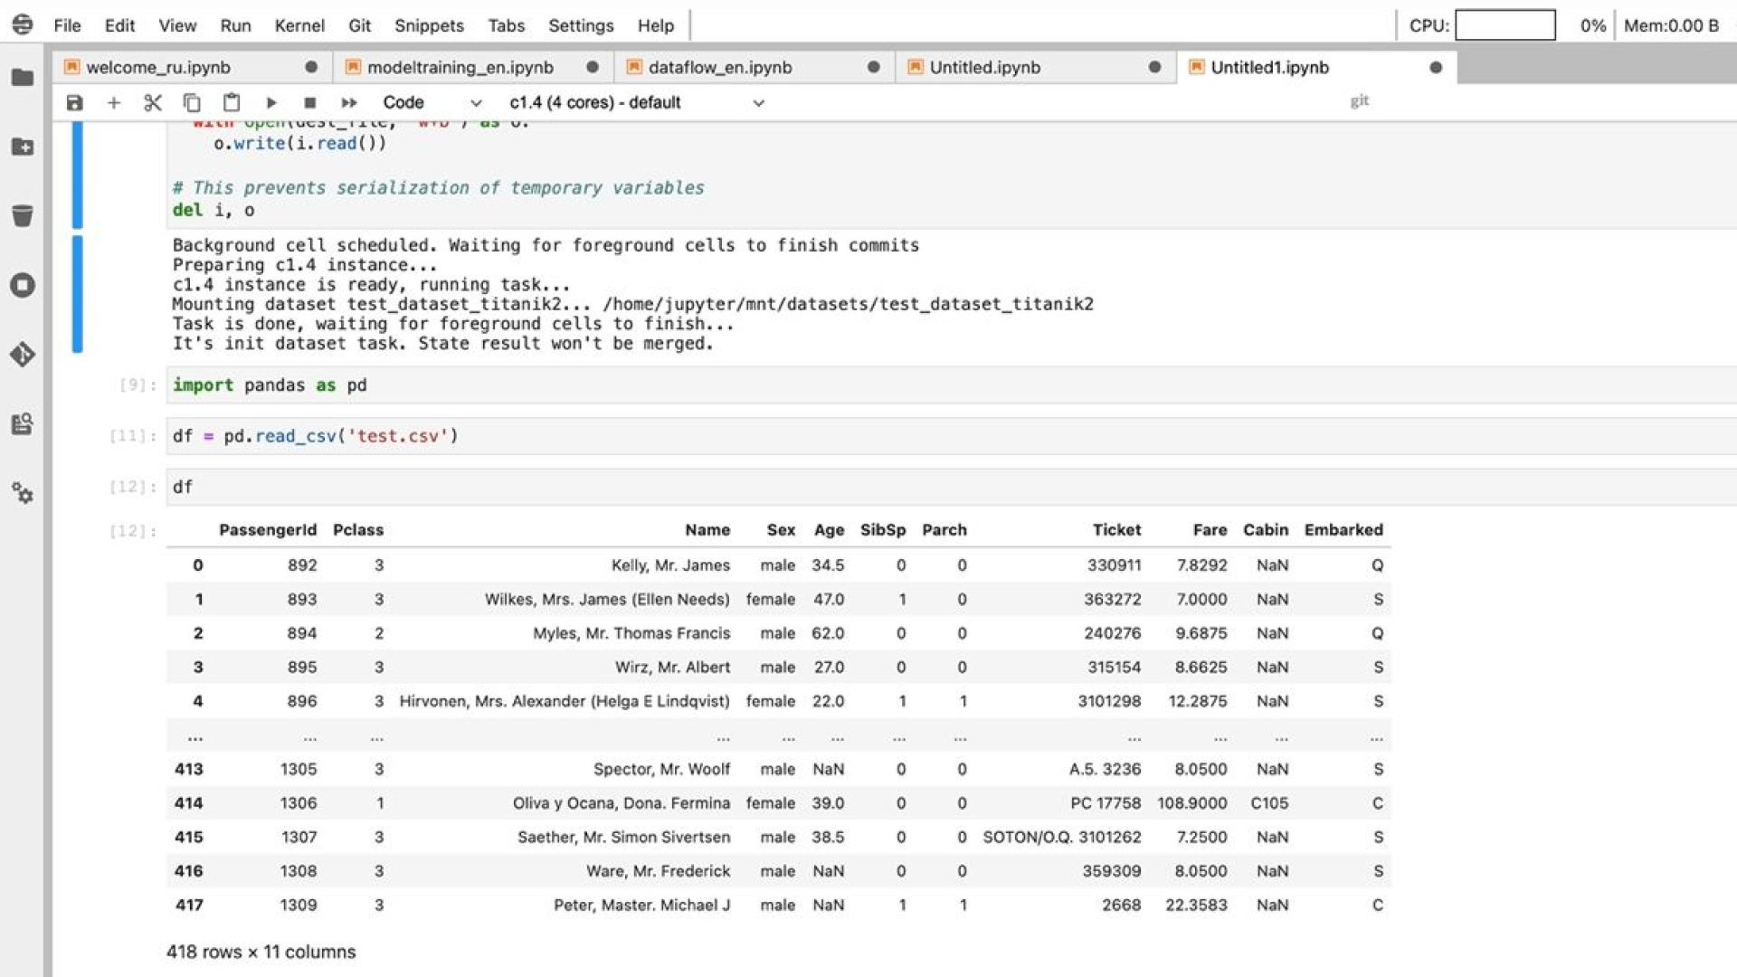Viewport: 1737px width, 977px height.
Task: Click the '418 rows × 11 columns' summary
Action: click(261, 953)
